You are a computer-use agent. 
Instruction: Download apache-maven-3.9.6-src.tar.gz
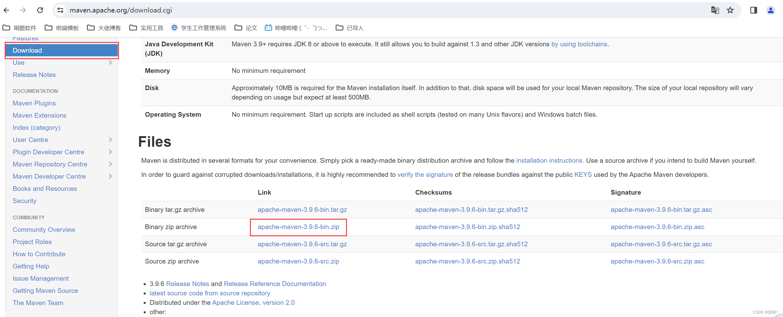point(302,244)
